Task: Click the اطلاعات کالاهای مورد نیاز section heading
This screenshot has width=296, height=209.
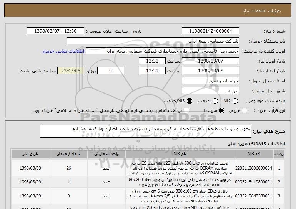Action: click(256, 144)
